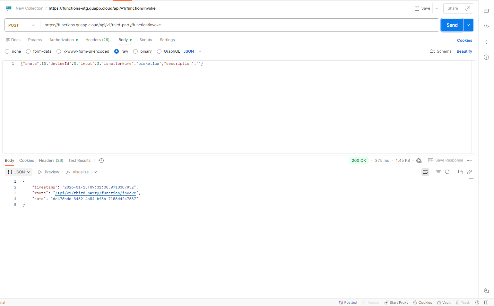
Task: Copy the response body with copy icon
Action: (x=460, y=172)
